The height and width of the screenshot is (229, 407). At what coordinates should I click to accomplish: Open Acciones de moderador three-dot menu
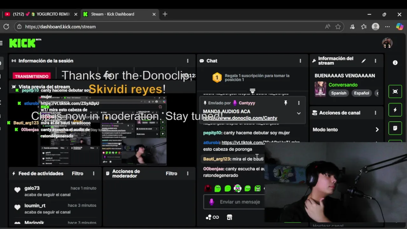click(188, 174)
